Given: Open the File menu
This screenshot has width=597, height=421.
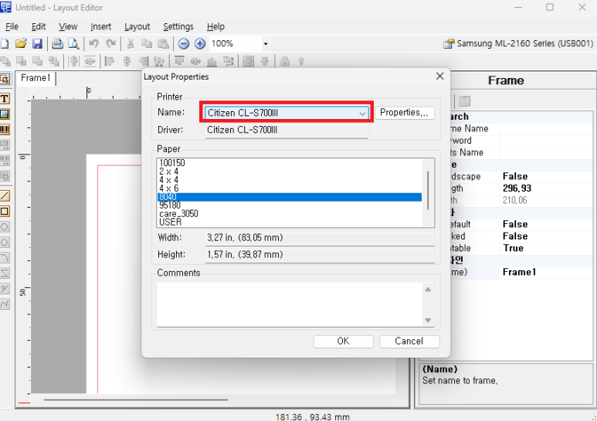Looking at the screenshot, I should (x=12, y=26).
